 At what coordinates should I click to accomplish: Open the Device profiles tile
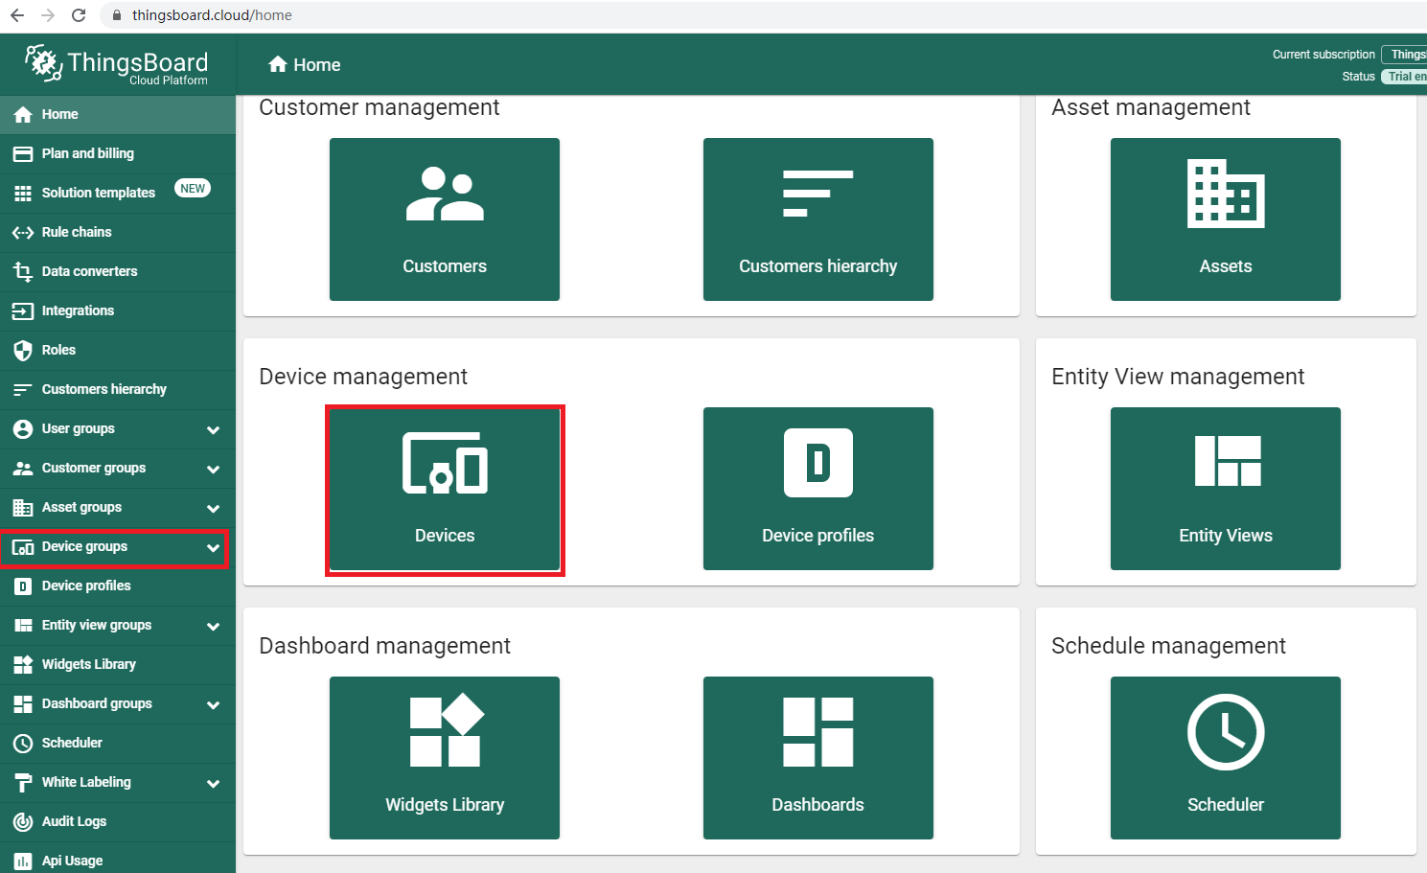[817, 490]
